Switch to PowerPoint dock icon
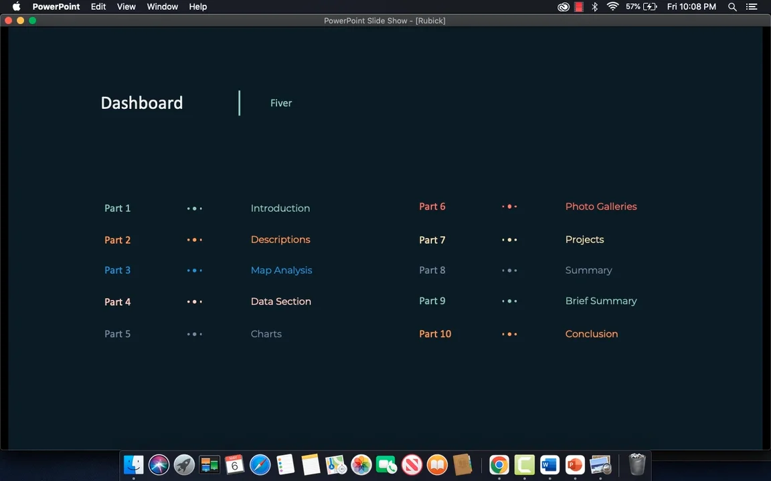Image resolution: width=771 pixels, height=481 pixels. [x=575, y=464]
